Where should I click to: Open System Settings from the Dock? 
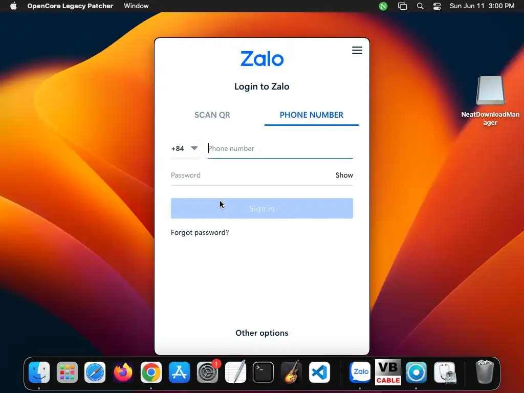coord(207,372)
